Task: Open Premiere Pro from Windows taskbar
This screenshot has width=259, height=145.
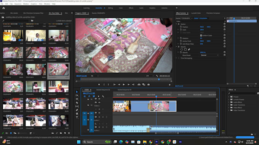Action: (157, 142)
